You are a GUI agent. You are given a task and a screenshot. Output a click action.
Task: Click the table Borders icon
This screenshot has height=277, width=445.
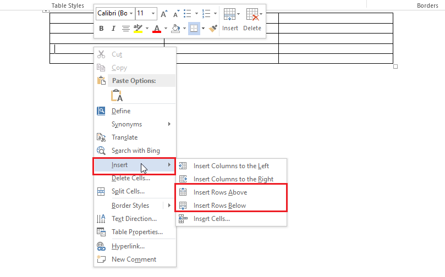pos(194,29)
